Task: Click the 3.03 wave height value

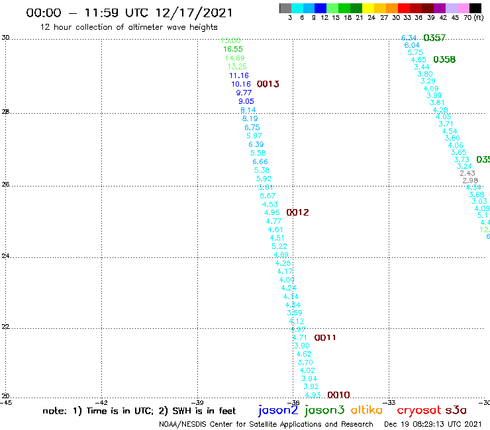Action: 479,201
